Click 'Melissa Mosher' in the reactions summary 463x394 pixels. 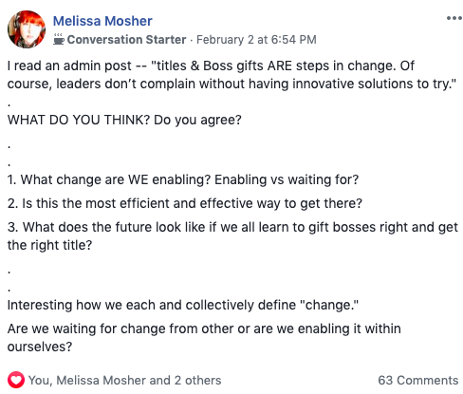pyautogui.click(x=102, y=380)
